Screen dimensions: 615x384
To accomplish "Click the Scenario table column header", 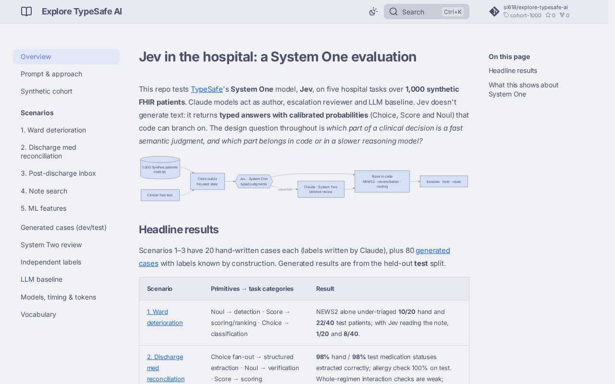I will [x=160, y=289].
